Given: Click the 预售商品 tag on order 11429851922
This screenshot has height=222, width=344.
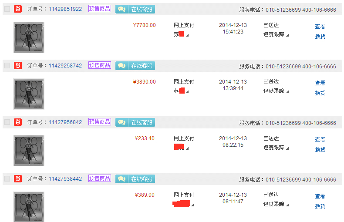Looking at the screenshot, I should [100, 9].
